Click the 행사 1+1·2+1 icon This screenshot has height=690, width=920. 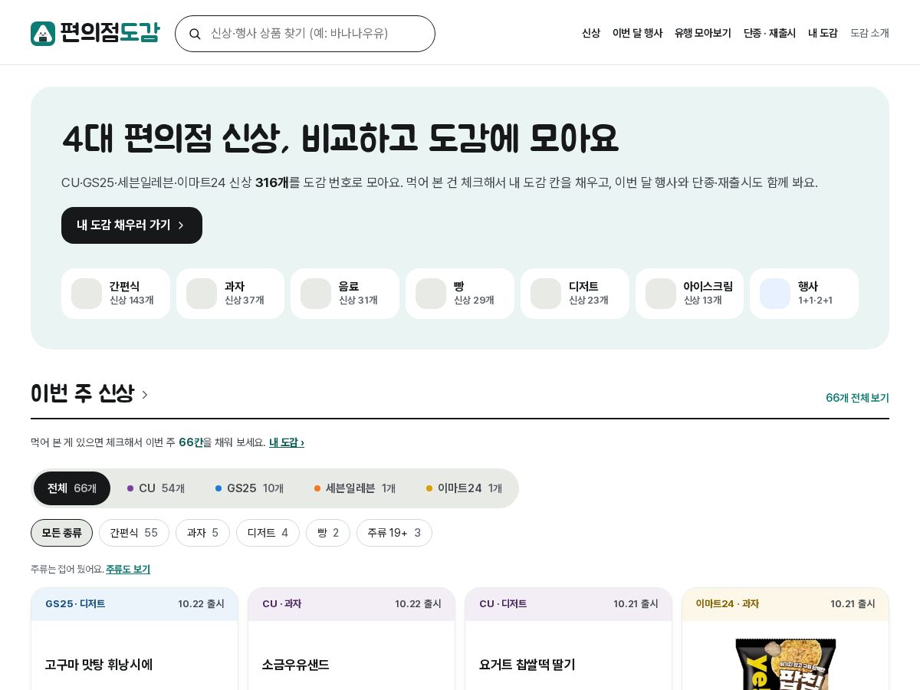coord(775,294)
